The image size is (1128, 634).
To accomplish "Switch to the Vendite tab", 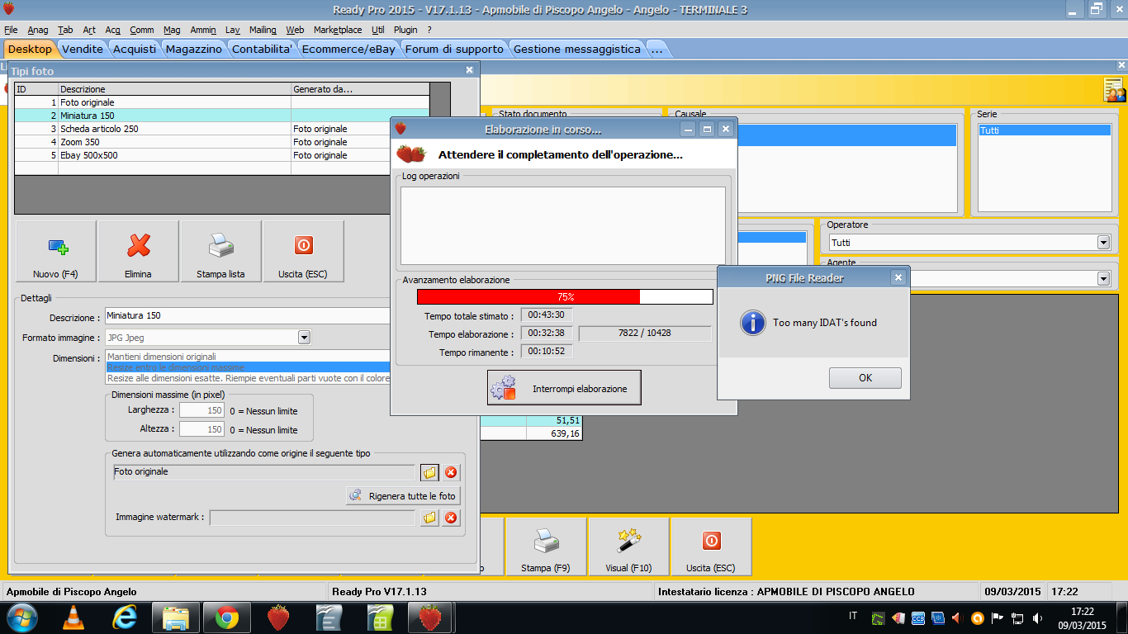I will (x=83, y=49).
